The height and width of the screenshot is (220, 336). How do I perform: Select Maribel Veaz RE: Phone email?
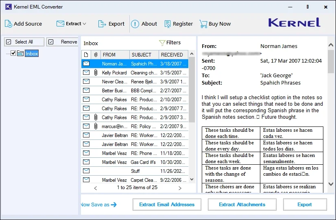pos(135,153)
